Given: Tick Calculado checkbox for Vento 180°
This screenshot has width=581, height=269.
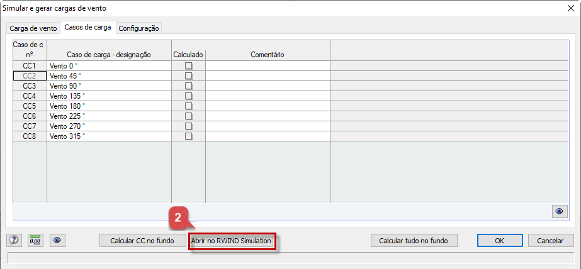Looking at the screenshot, I should pyautogui.click(x=189, y=106).
